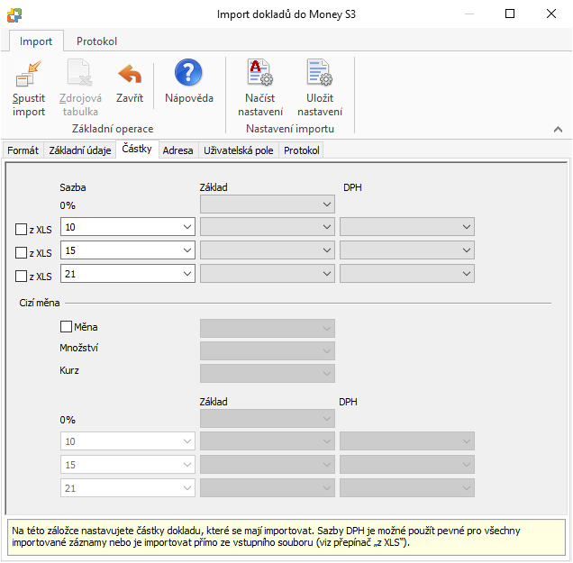Viewport: 573px width, 563px height.
Task: Click the Zavřít orange arrow icon
Action: [130, 74]
